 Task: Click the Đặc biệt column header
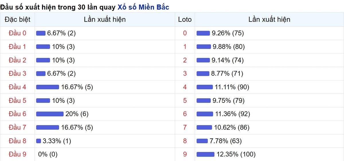coord(17,19)
